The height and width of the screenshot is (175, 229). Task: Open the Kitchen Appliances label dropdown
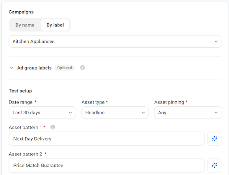[x=115, y=42]
